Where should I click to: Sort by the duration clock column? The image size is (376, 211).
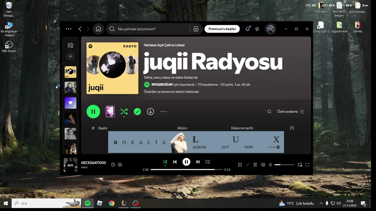[292, 128]
